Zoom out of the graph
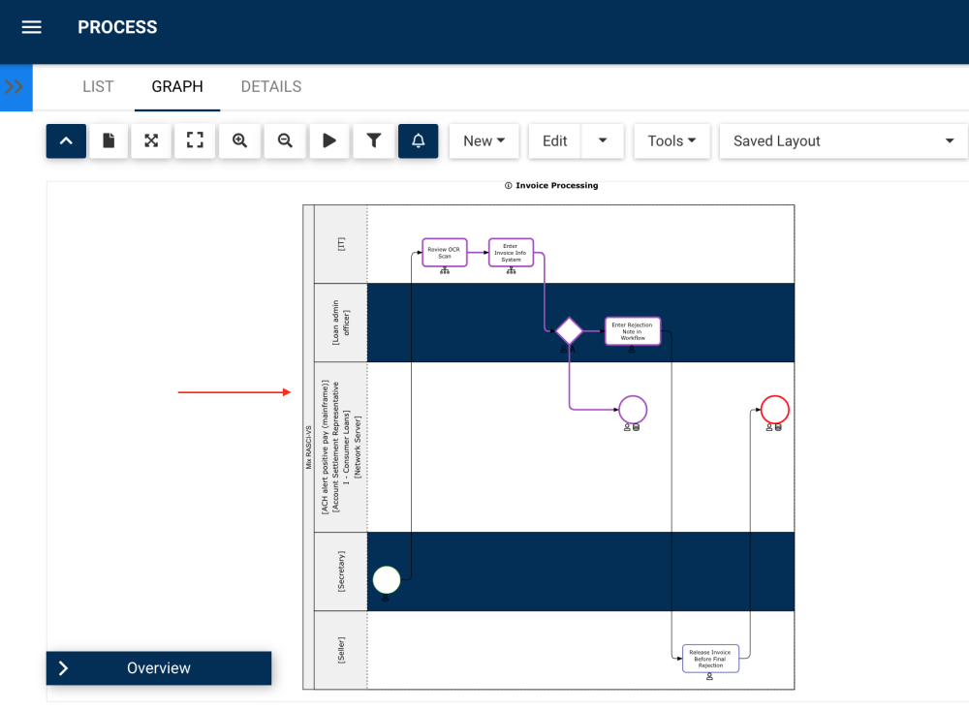The width and height of the screenshot is (969, 710). click(x=285, y=140)
